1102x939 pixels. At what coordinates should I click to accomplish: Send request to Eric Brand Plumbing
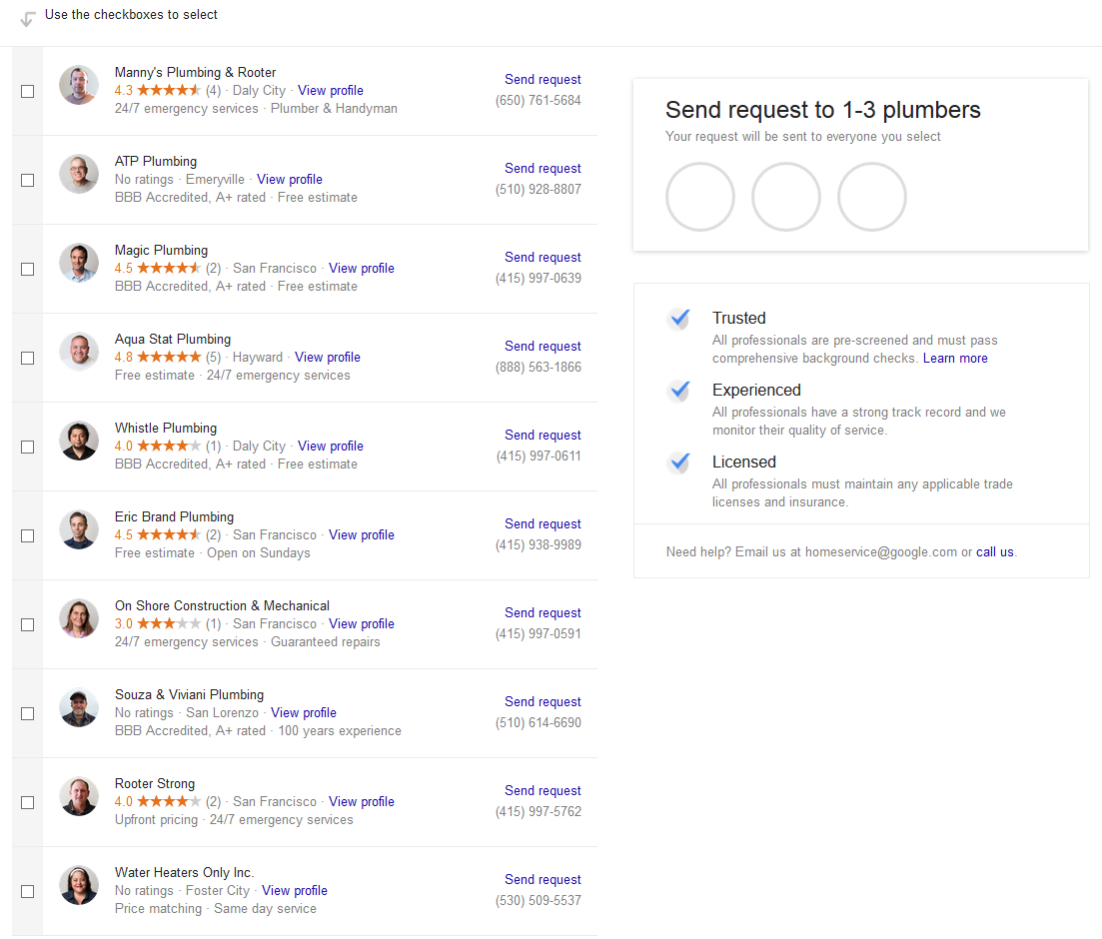(x=543, y=524)
